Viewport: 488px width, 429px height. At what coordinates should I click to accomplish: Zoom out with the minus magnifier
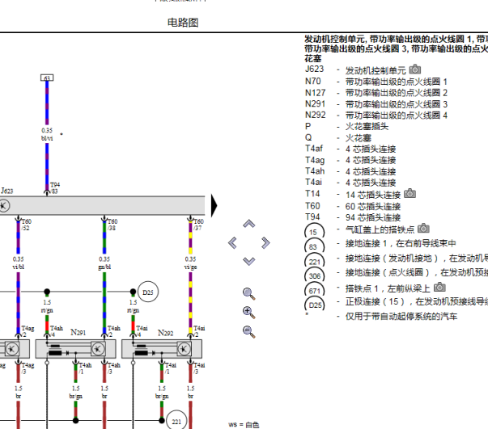tap(249, 331)
